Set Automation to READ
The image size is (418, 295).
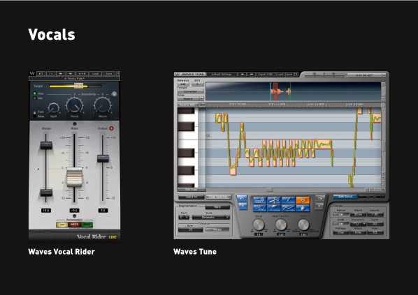pos(87,225)
